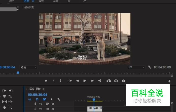Click the program monitor current timecode
176x112 pixels.
click(x=7, y=67)
